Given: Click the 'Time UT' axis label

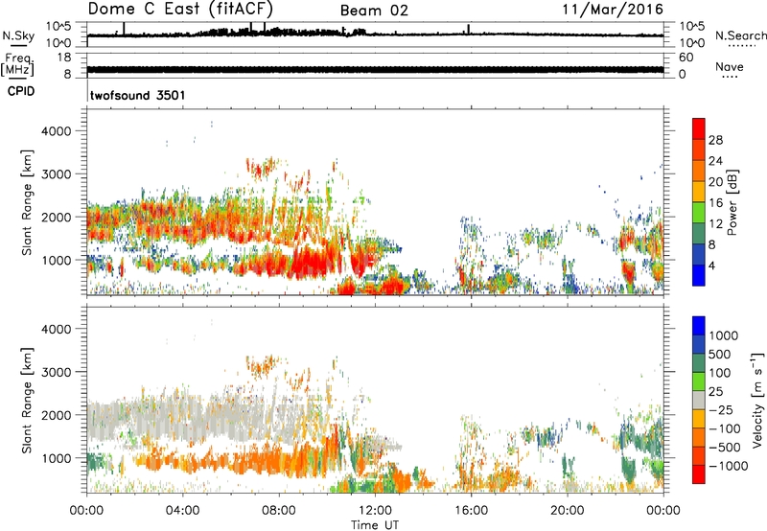Looking at the screenshot, I should pos(375,525).
